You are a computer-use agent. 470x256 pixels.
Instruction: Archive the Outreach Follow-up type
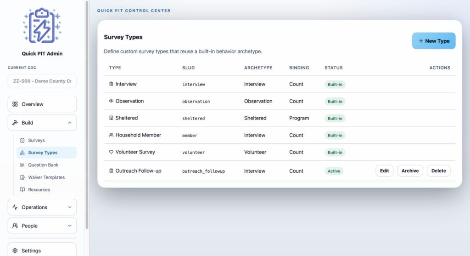tap(410, 171)
